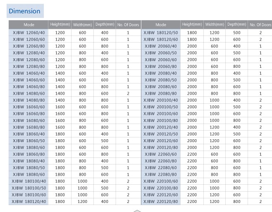Select the XJBW 18060/50 model cell
Viewport: 272px width, 212px height.
[x=29, y=141]
